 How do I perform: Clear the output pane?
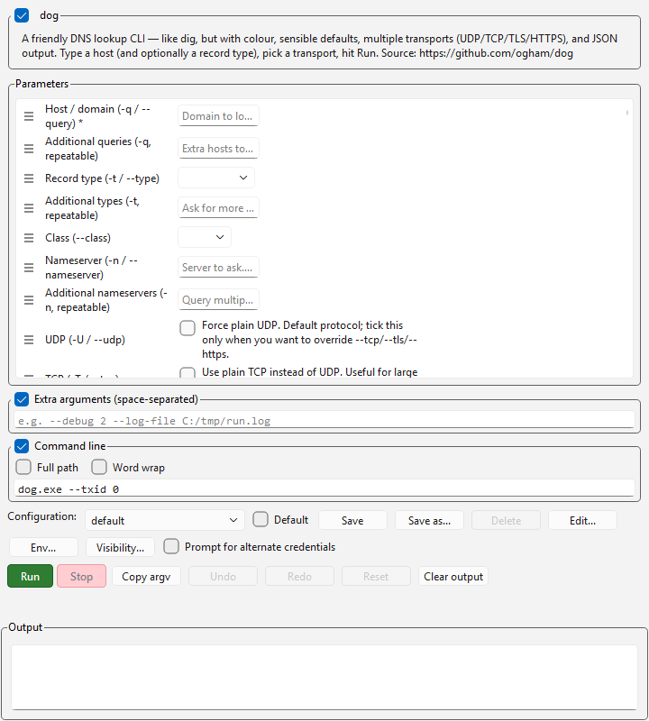click(453, 576)
